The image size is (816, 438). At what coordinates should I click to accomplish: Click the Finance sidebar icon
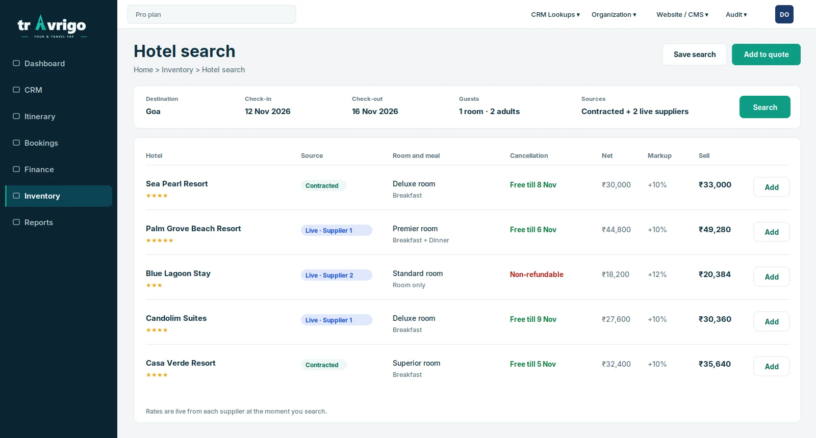pos(16,169)
